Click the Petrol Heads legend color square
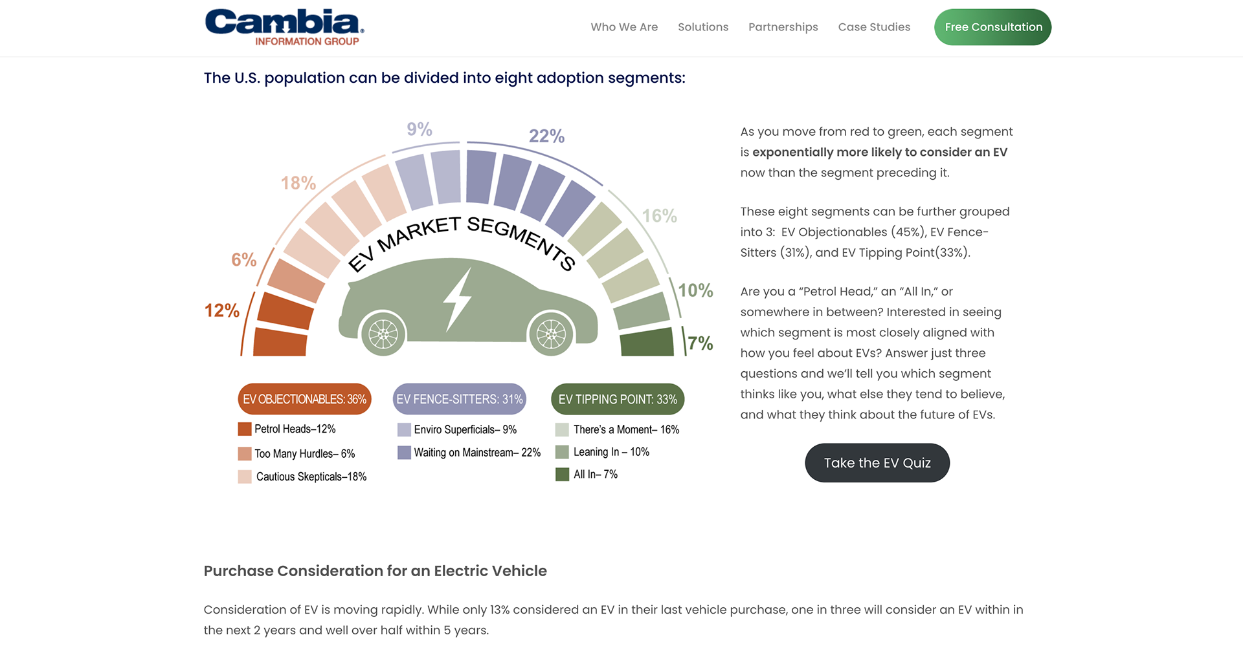 (x=245, y=429)
